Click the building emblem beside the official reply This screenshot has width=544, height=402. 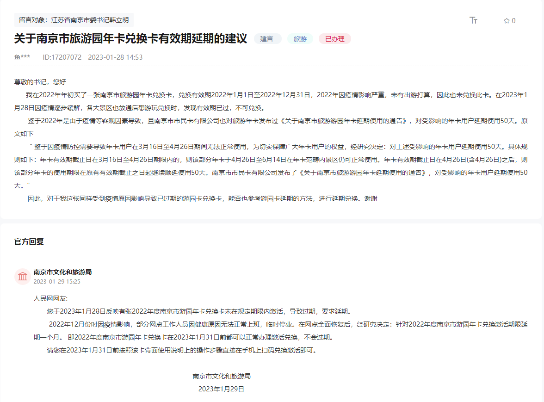[23, 276]
